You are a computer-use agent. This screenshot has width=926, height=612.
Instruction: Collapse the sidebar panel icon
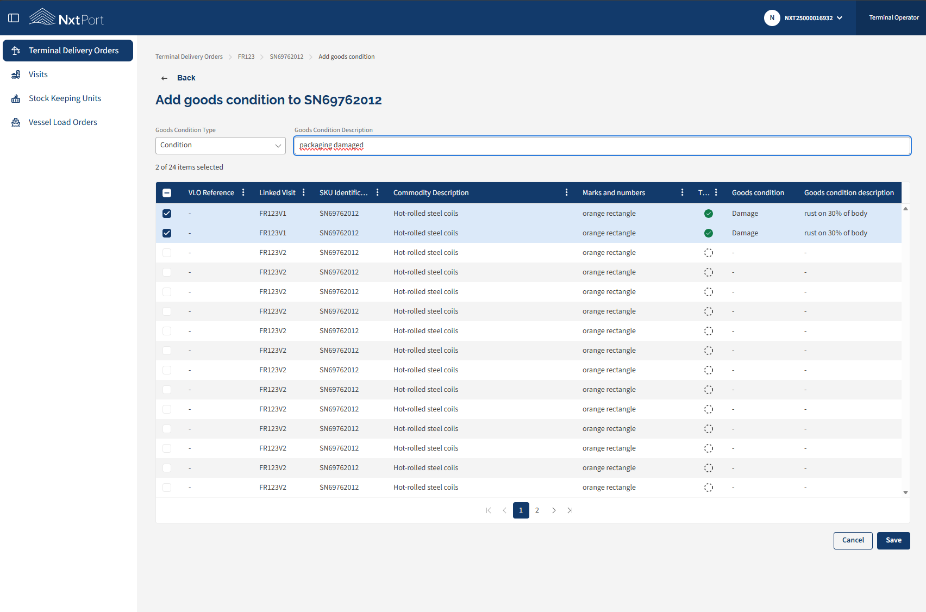point(14,18)
